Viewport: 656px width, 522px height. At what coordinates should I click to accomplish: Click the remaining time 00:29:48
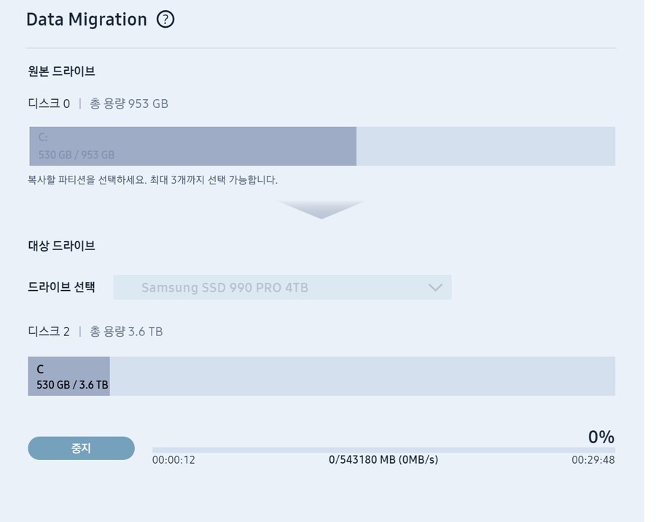(x=593, y=460)
